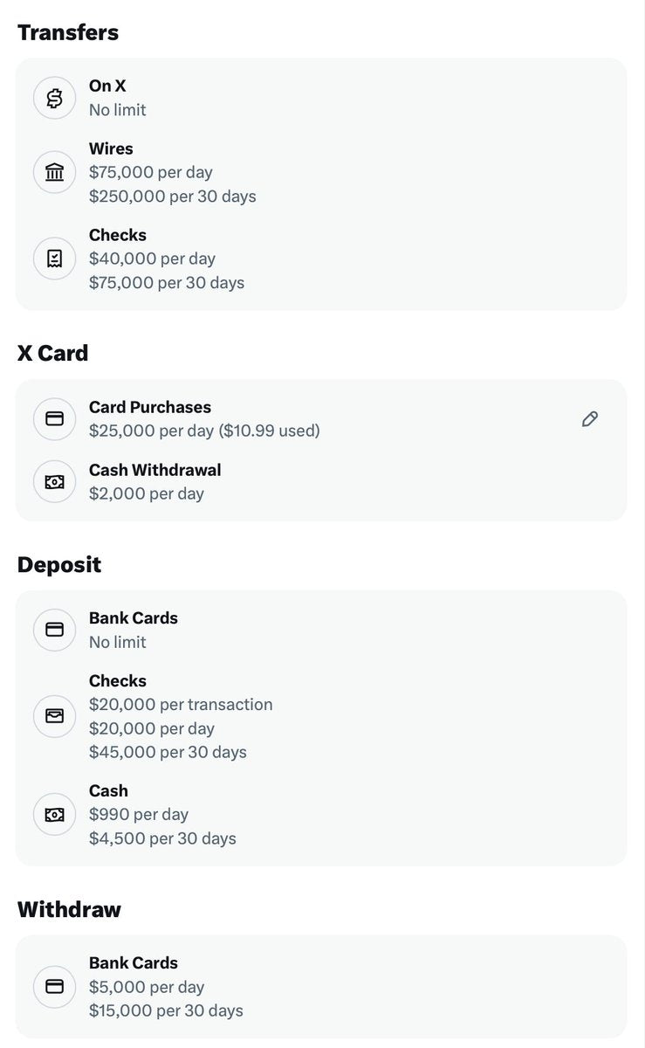This screenshot has width=645, height=1048.
Task: Tap the card icon next to Card Purchases
Action: point(54,419)
